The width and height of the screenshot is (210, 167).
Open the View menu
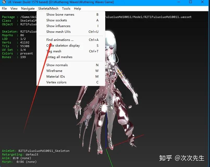14,9
